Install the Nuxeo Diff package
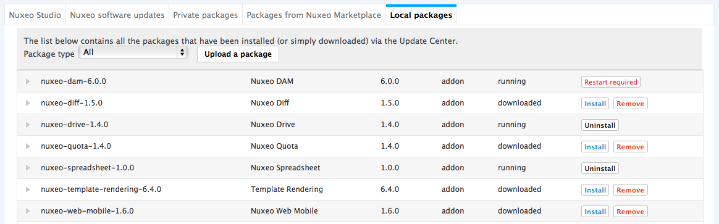 click(x=595, y=104)
